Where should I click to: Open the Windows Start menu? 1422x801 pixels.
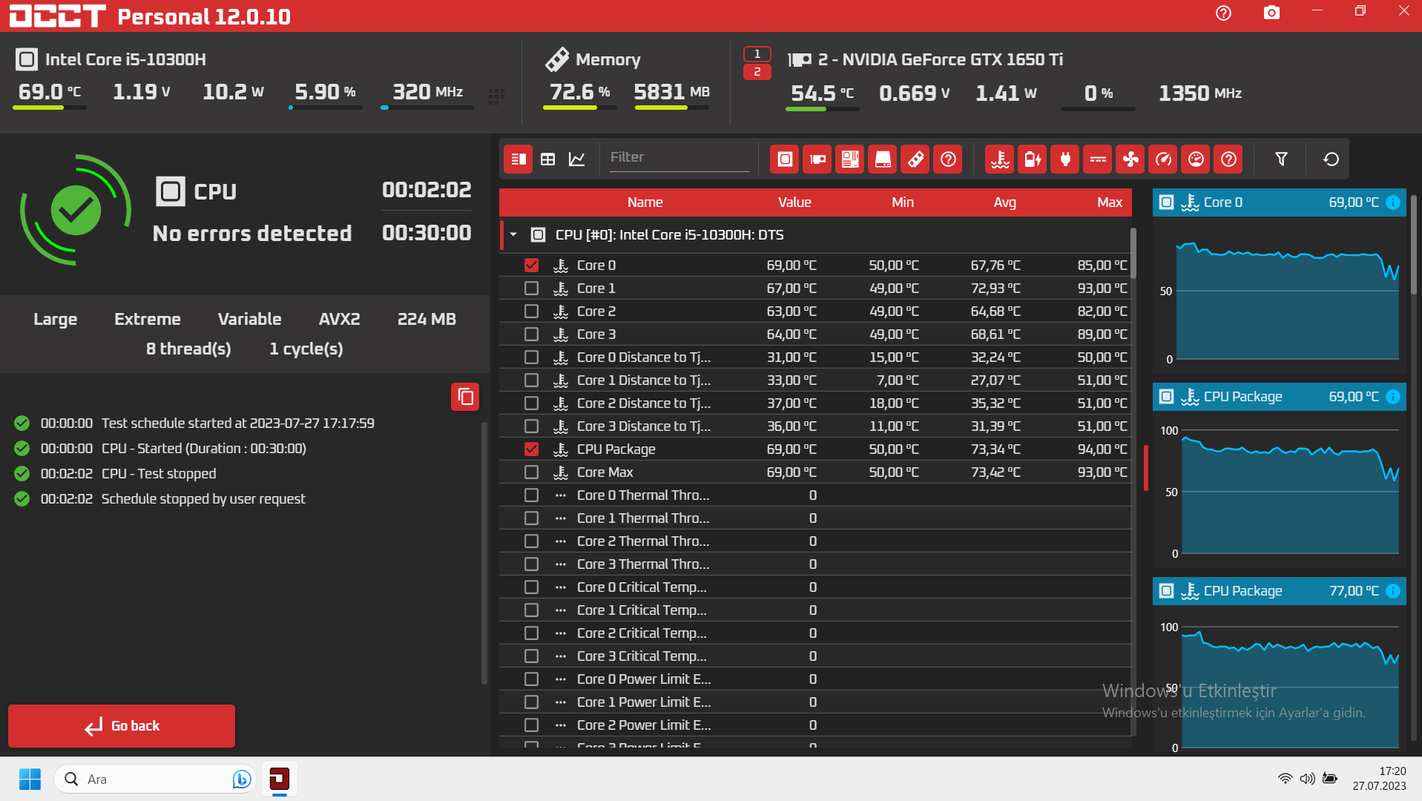click(x=30, y=779)
